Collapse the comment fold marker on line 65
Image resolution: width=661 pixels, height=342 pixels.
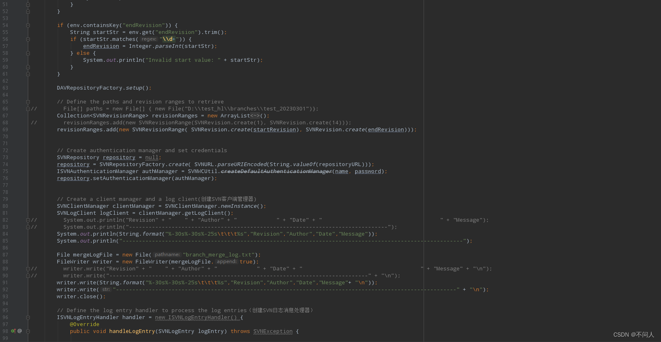(28, 102)
